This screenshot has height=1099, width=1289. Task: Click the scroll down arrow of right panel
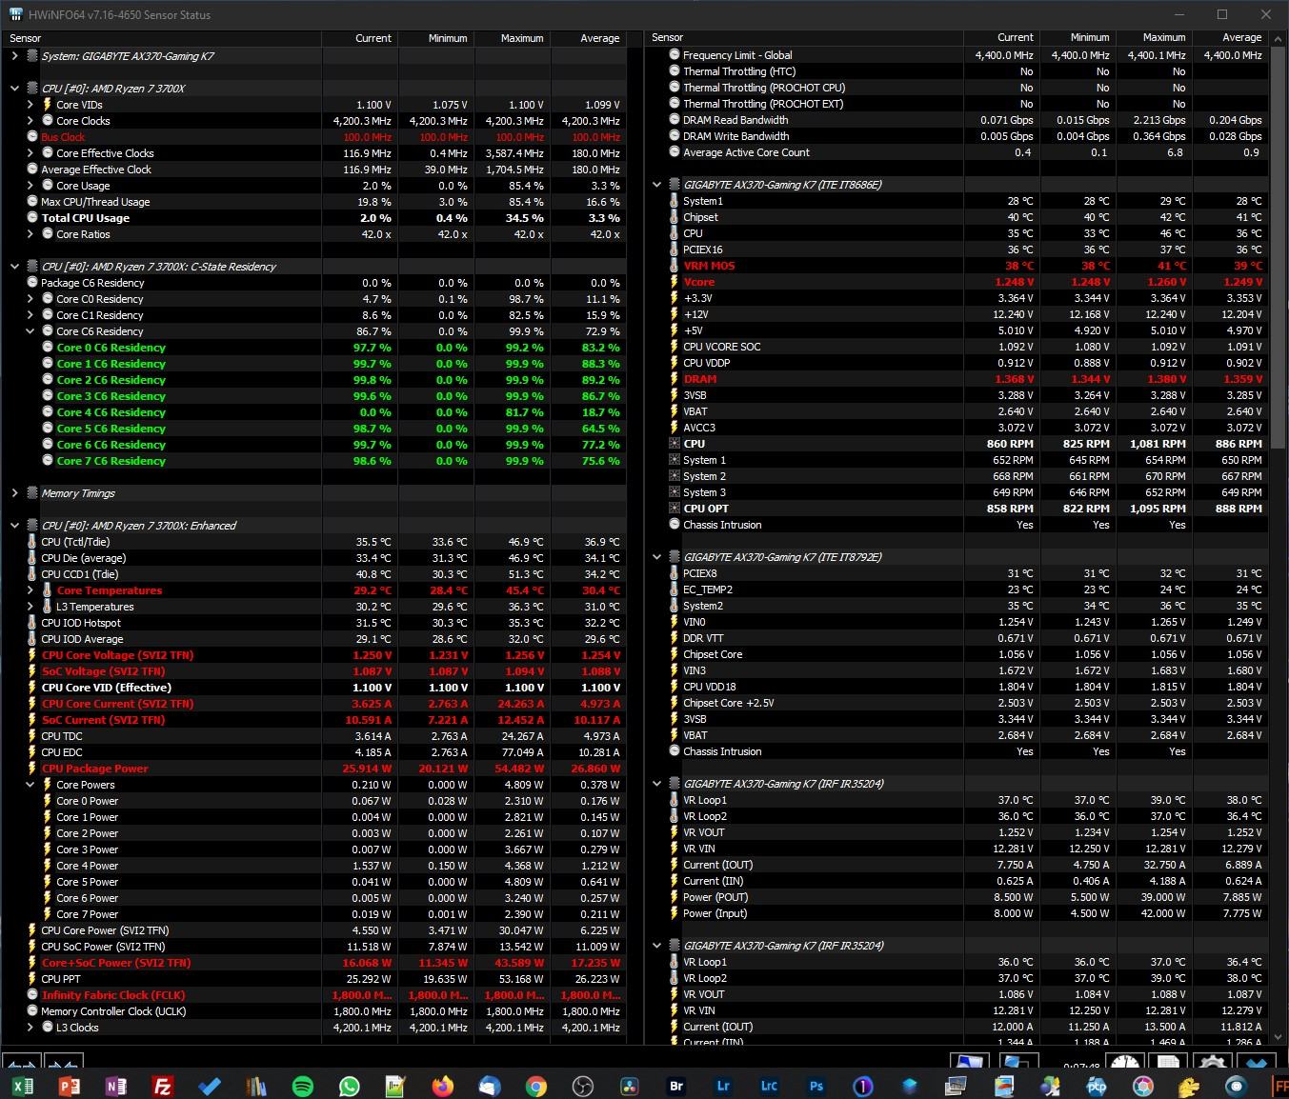1278,1036
